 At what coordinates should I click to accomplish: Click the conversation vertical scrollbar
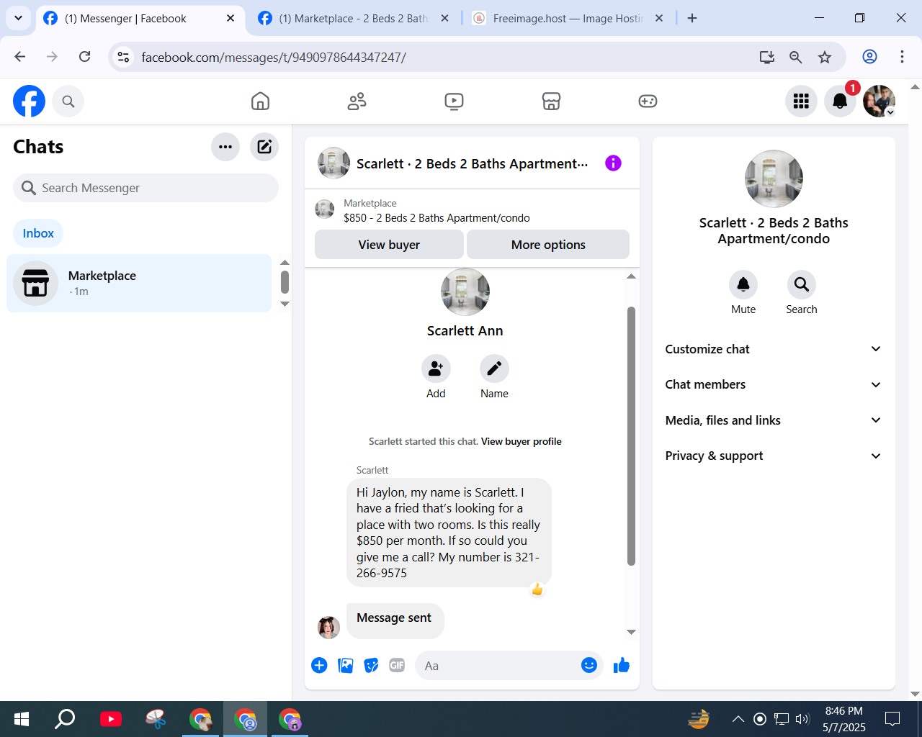(x=631, y=436)
